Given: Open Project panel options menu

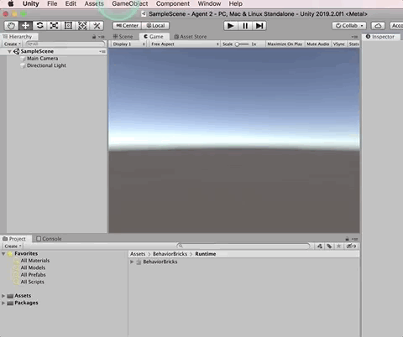Looking at the screenshot, I should coord(355,239).
